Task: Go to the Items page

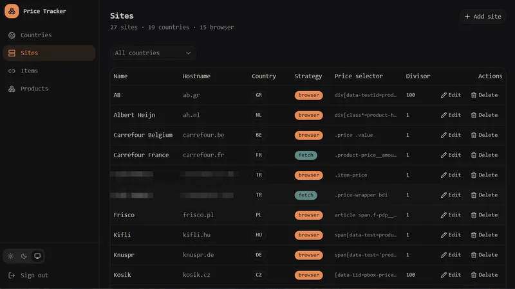Action: (49, 71)
